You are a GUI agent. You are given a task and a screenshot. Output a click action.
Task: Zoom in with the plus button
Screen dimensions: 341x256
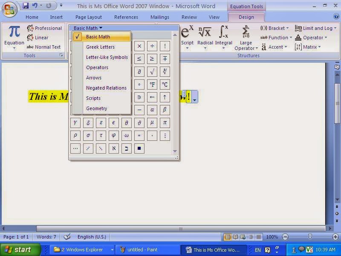[335, 237]
